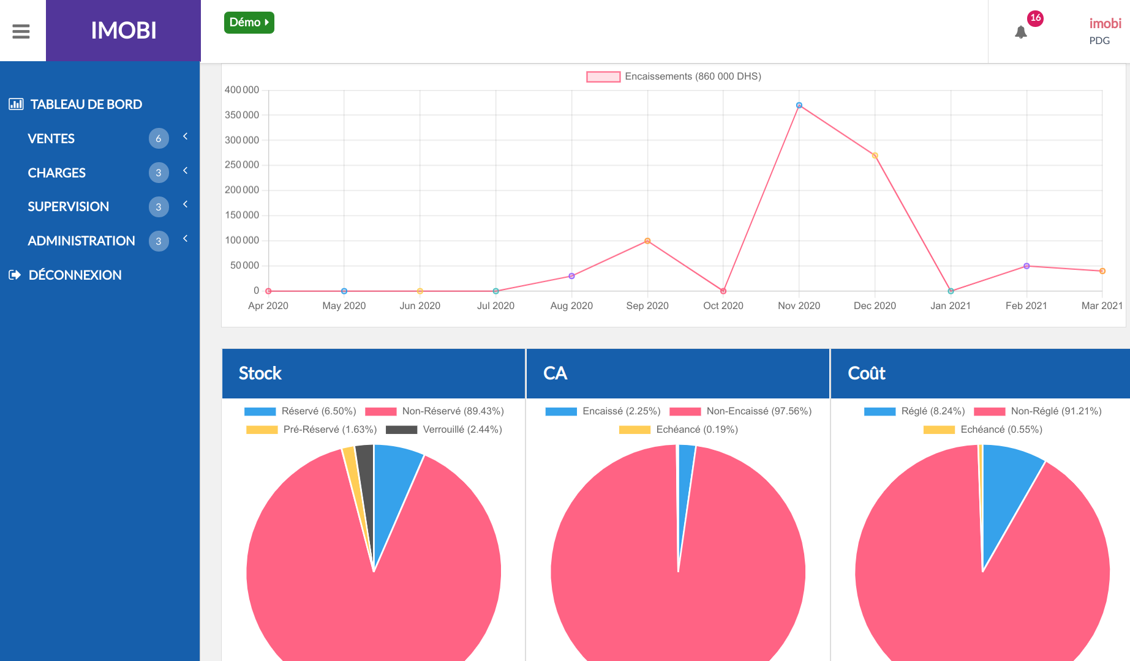Toggle Pré-Réservé legend in Stock chart
Image resolution: width=1130 pixels, height=661 pixels.
pyautogui.click(x=311, y=430)
